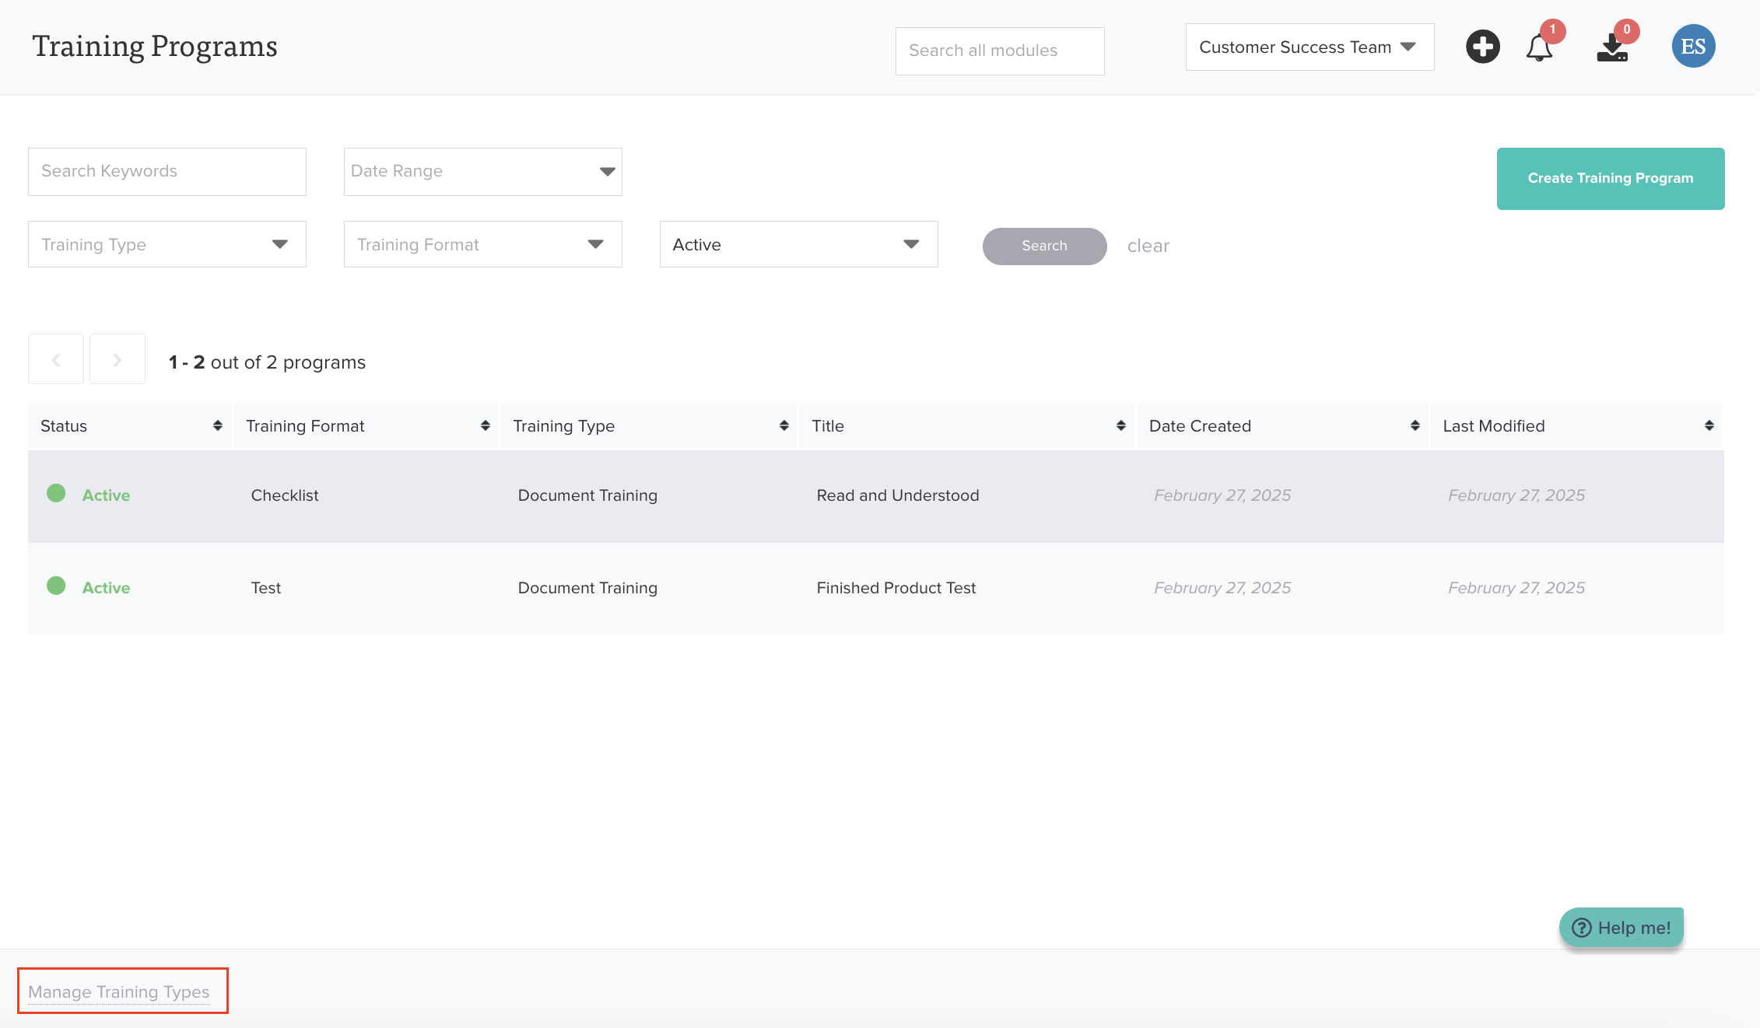Screen dimensions: 1760x1028
Task: Open Customer Success Team selector
Action: point(1309,47)
